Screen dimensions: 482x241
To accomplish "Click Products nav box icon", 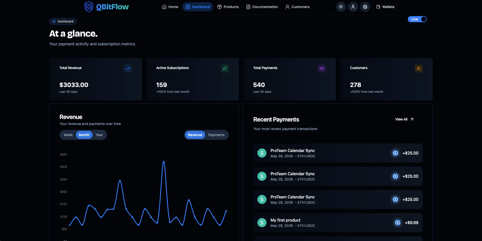I will pos(220,7).
